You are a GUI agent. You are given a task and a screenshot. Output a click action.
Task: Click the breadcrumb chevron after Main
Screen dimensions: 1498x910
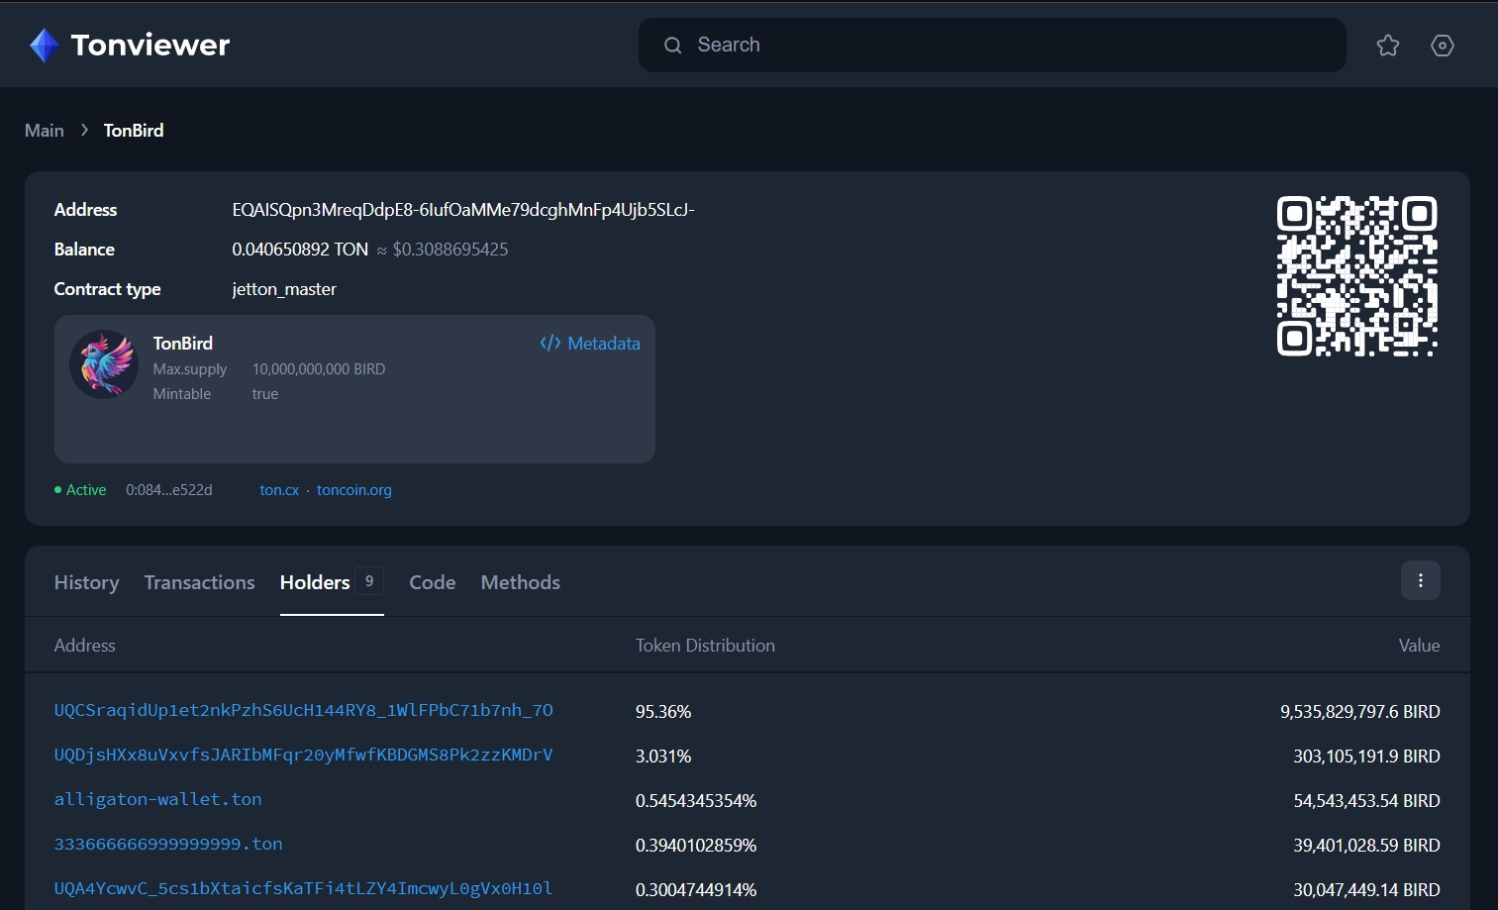(84, 131)
